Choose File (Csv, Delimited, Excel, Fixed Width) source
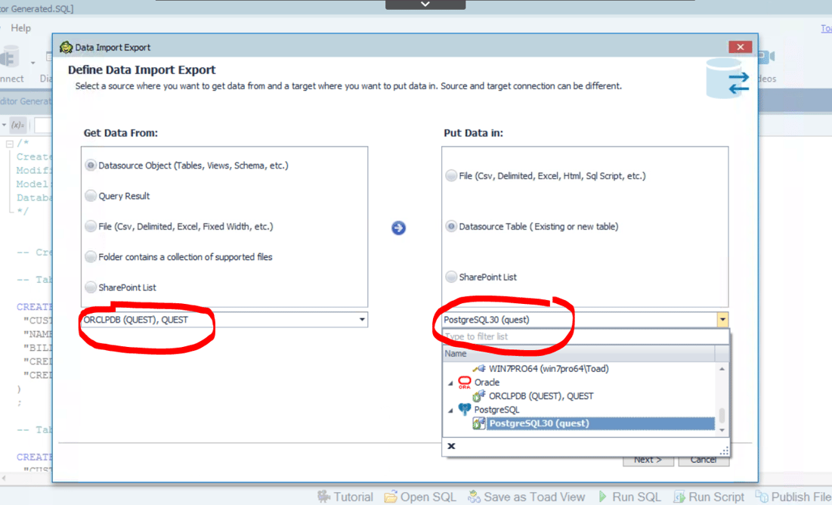The height and width of the screenshot is (505, 832). 91,226
